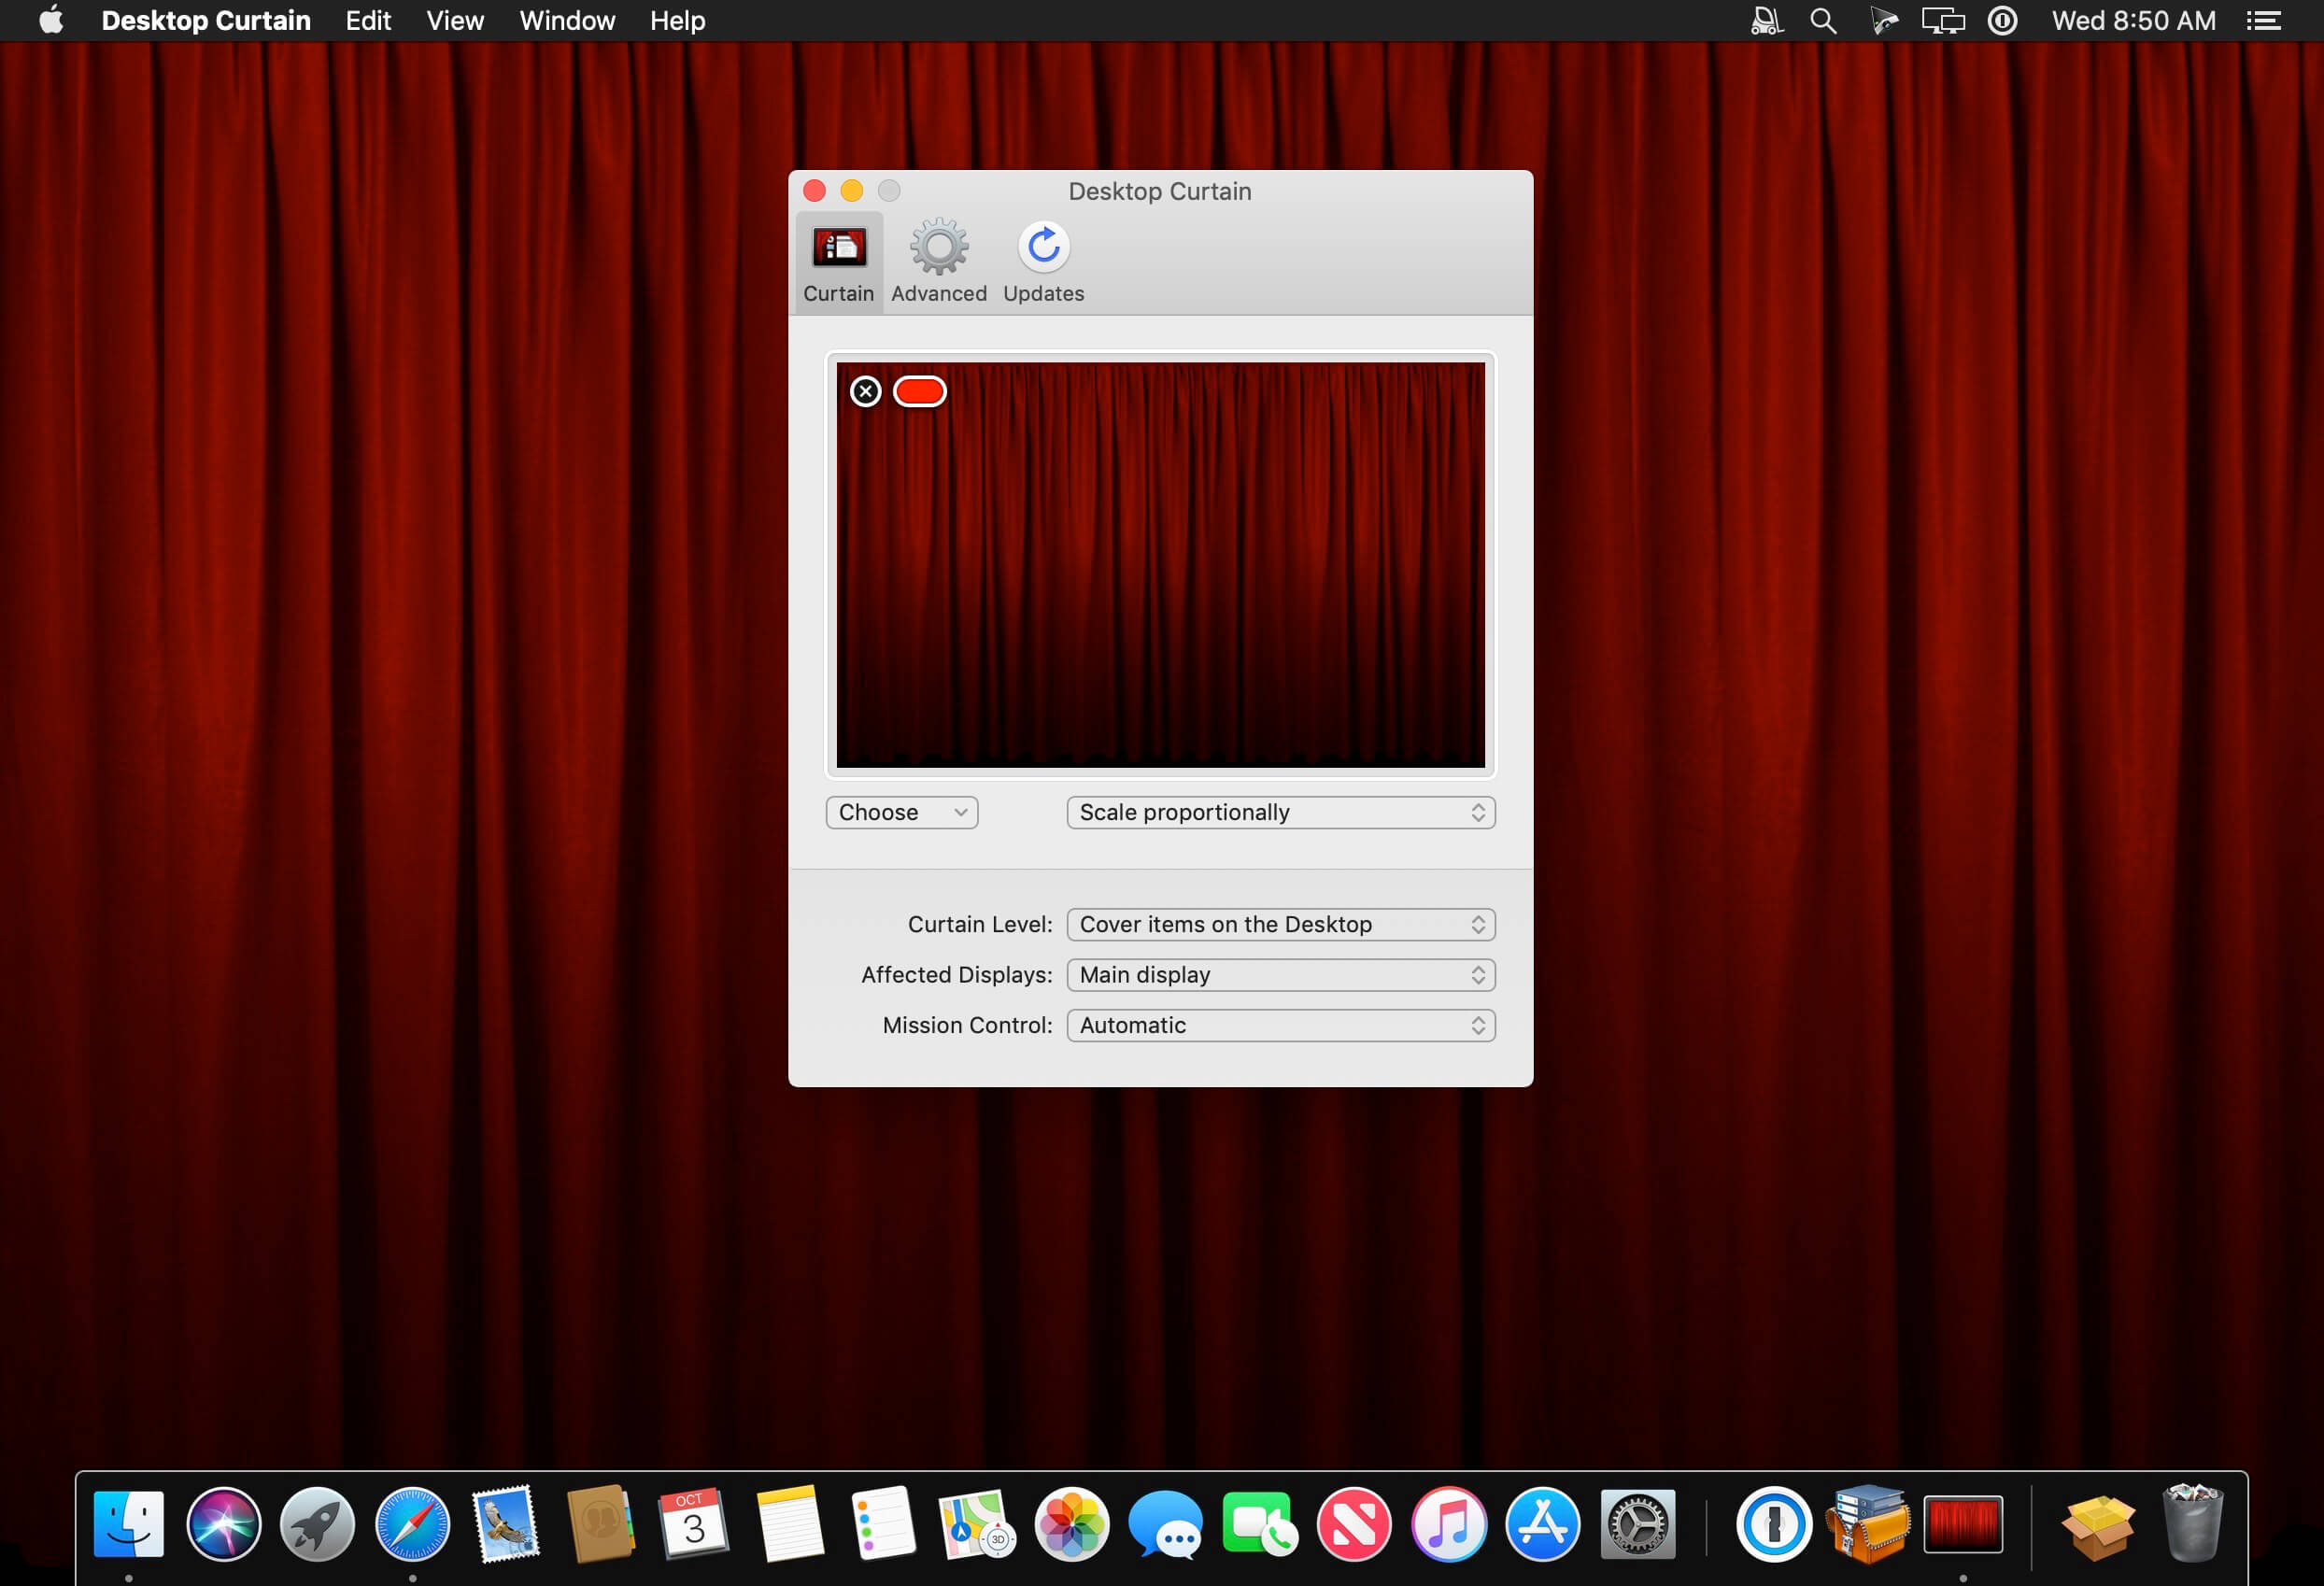
Task: Open the Updates pane
Action: pyautogui.click(x=1043, y=261)
